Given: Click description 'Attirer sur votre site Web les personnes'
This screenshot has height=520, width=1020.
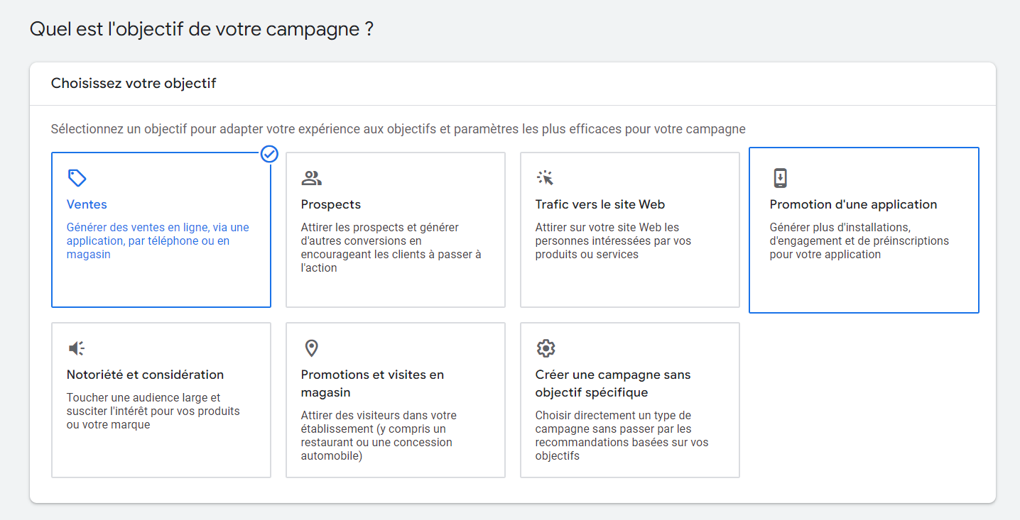Looking at the screenshot, I should coord(614,241).
